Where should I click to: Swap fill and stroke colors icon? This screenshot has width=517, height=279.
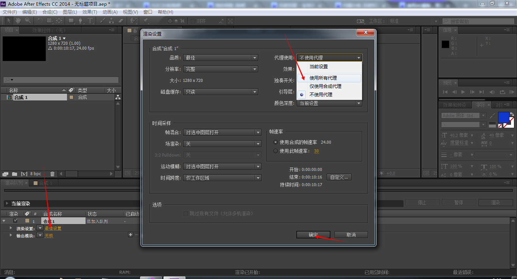pos(512,114)
